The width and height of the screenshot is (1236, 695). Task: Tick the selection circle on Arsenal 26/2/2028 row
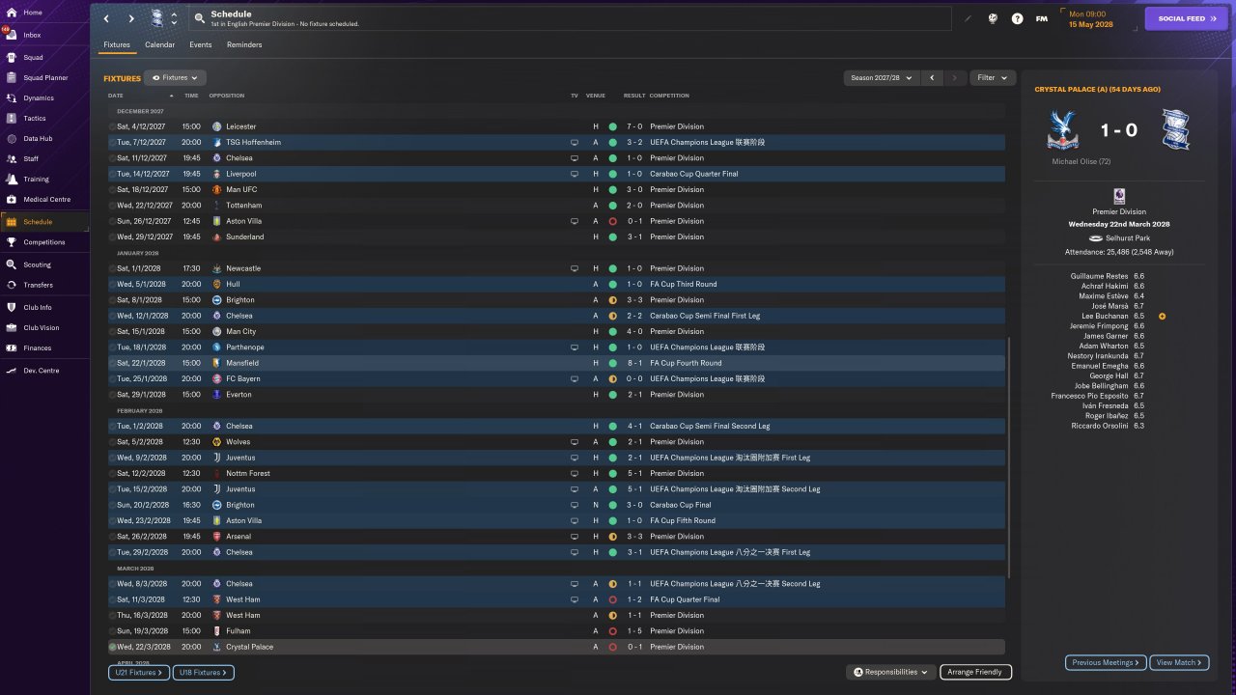112,537
